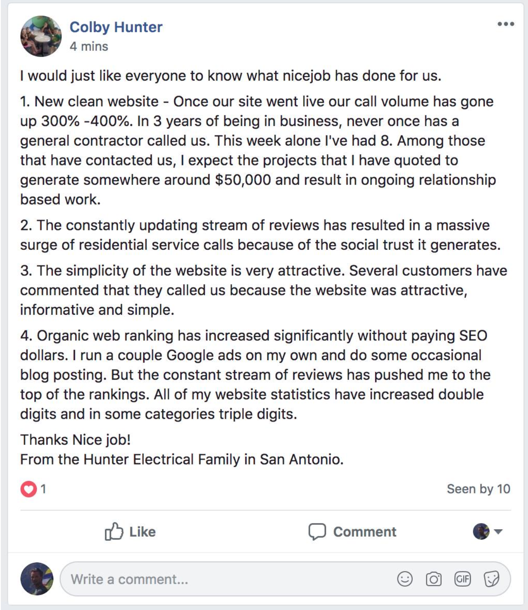
Task: Open the sticker picker icon
Action: point(491,579)
